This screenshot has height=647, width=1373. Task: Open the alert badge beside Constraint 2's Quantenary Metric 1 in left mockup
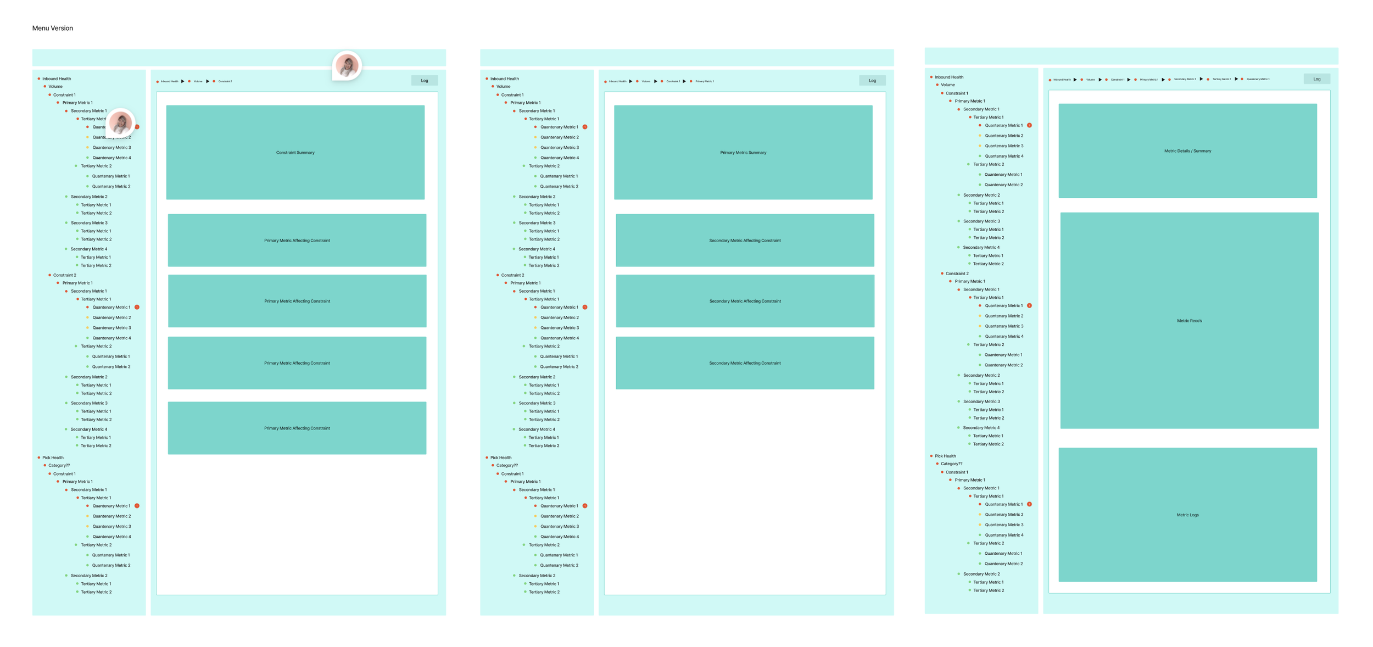pos(137,307)
